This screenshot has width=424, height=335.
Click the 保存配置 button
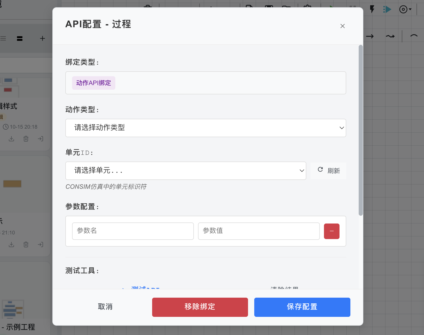302,307
